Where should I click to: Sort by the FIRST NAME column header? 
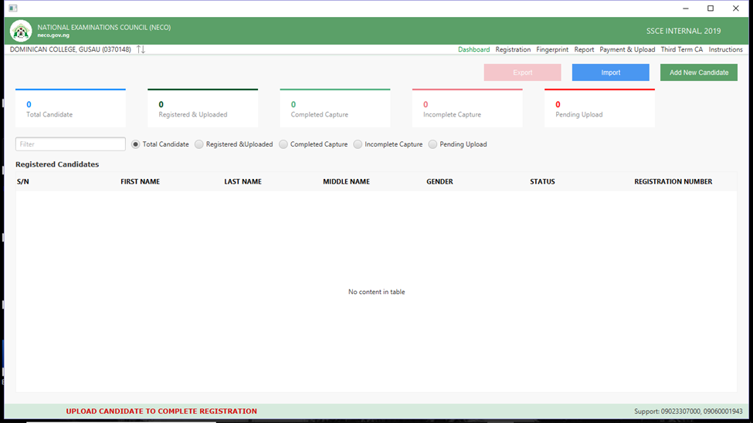coord(140,182)
